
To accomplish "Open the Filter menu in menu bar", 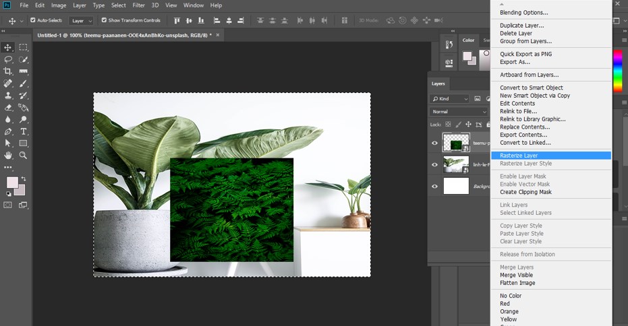I will click(x=138, y=5).
